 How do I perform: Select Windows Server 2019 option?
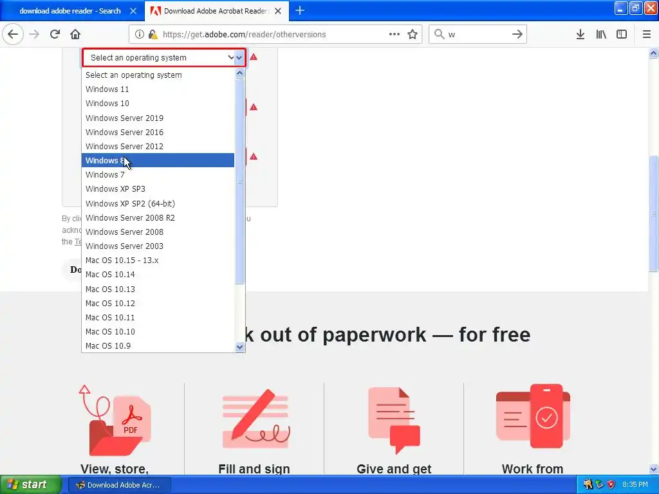click(158, 118)
